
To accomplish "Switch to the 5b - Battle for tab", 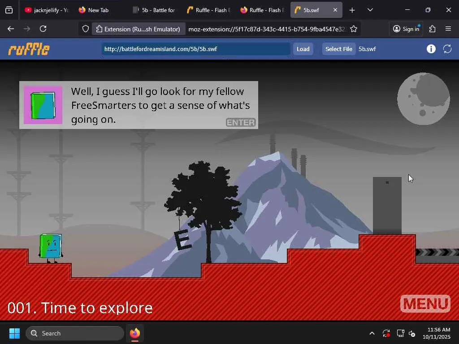I will [x=154, y=10].
